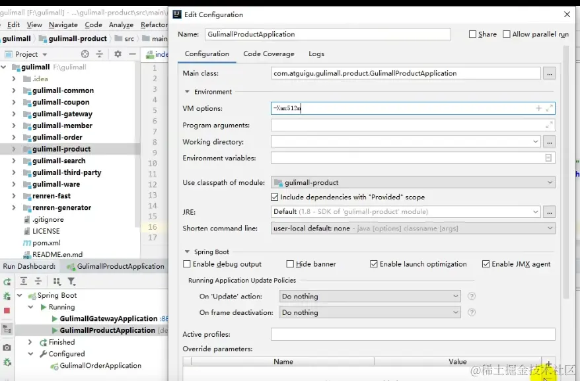Viewport: 580px width, 381px height.
Task: Click the dialog vertical scrollbar
Action: tap(565, 172)
